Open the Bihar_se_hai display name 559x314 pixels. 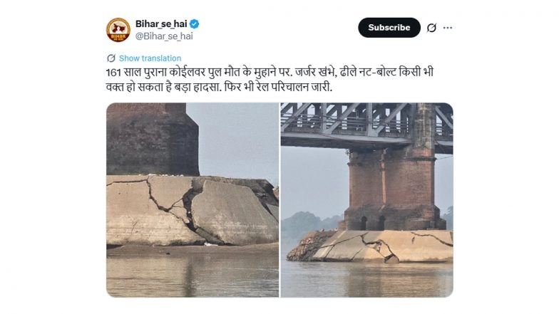[x=161, y=23]
